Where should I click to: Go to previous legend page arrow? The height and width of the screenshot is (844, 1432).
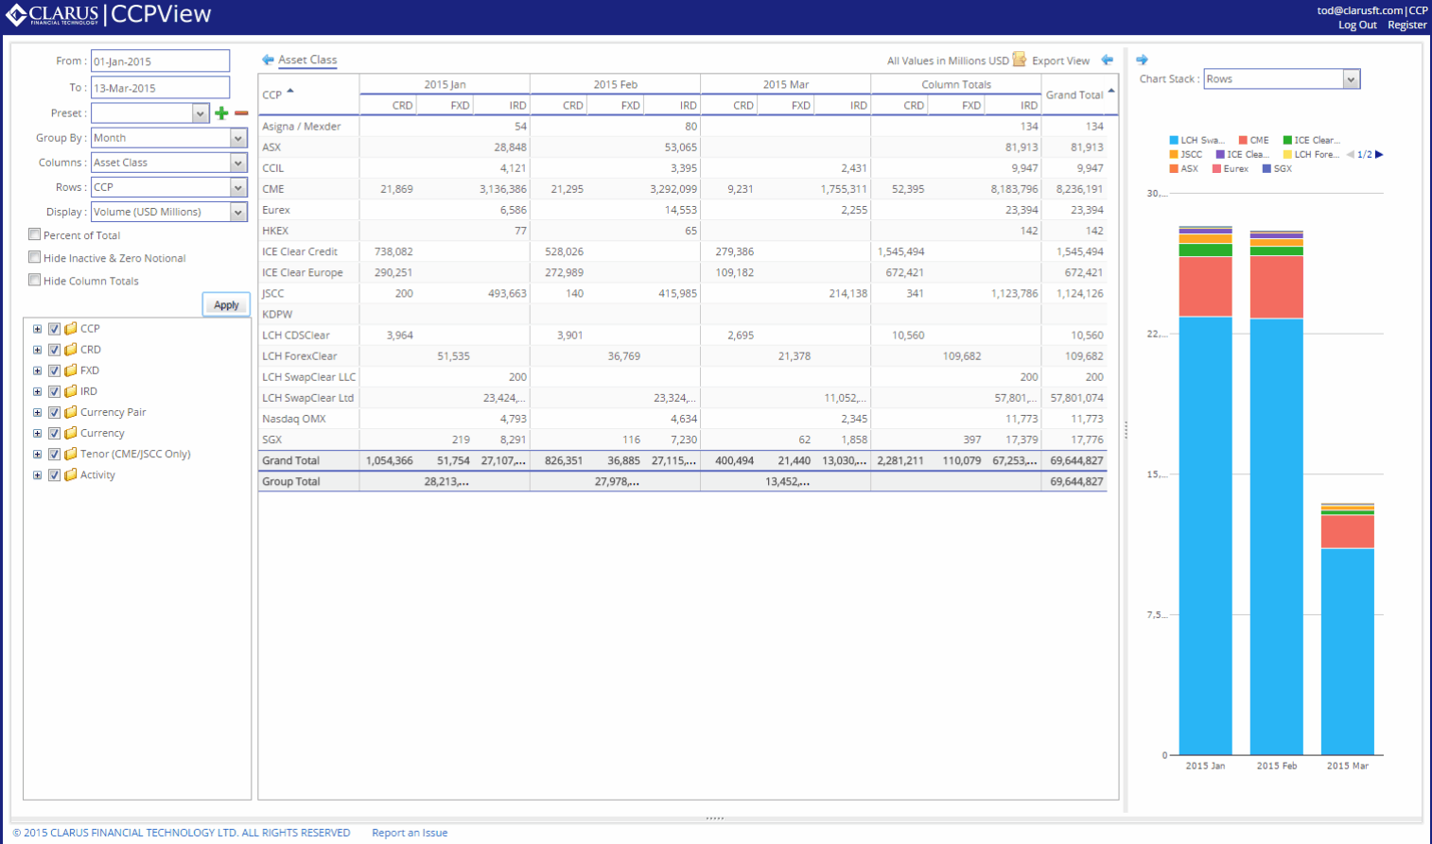coord(1351,154)
